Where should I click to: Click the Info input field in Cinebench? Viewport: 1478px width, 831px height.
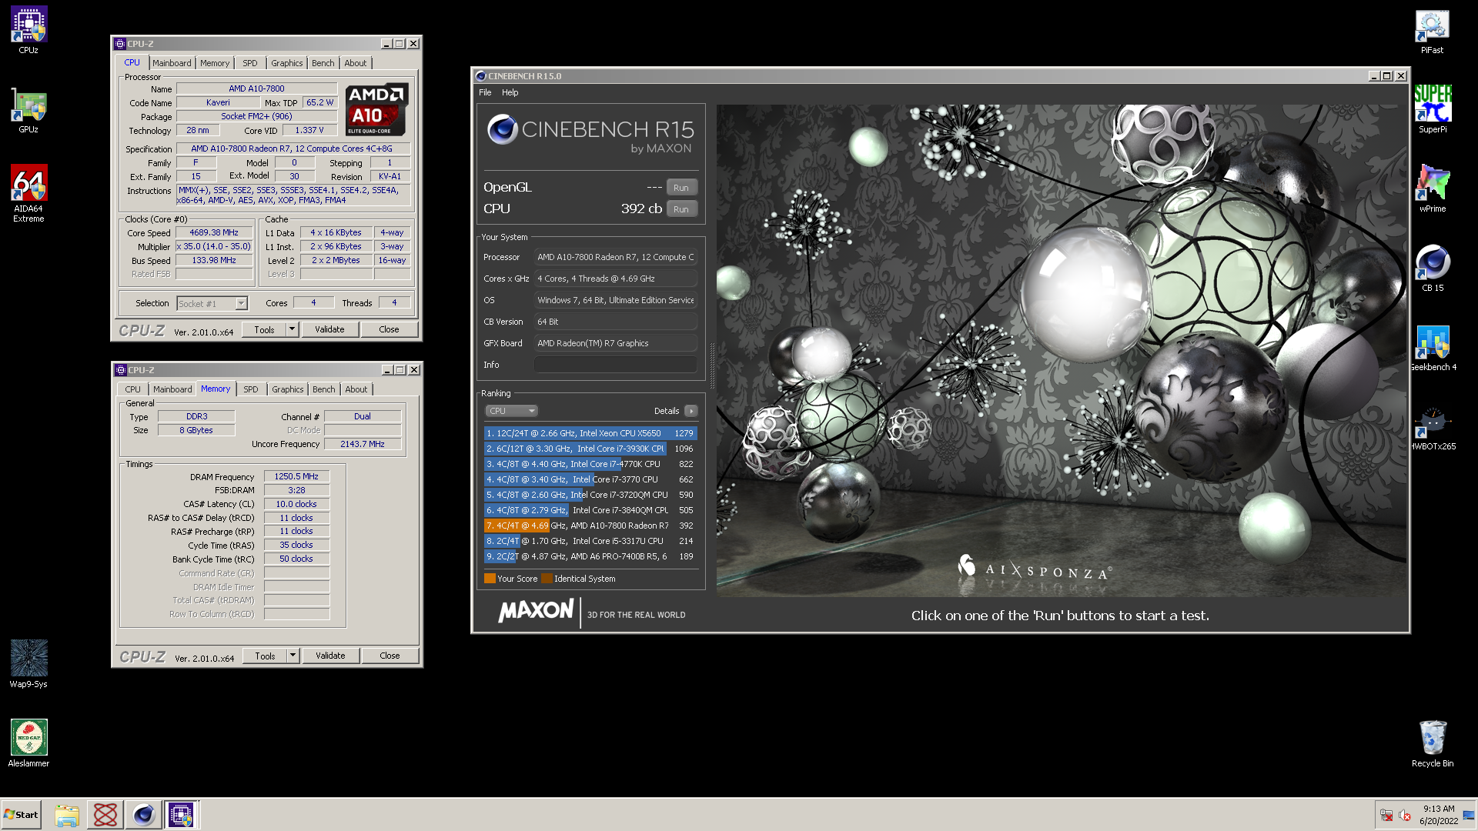point(616,365)
